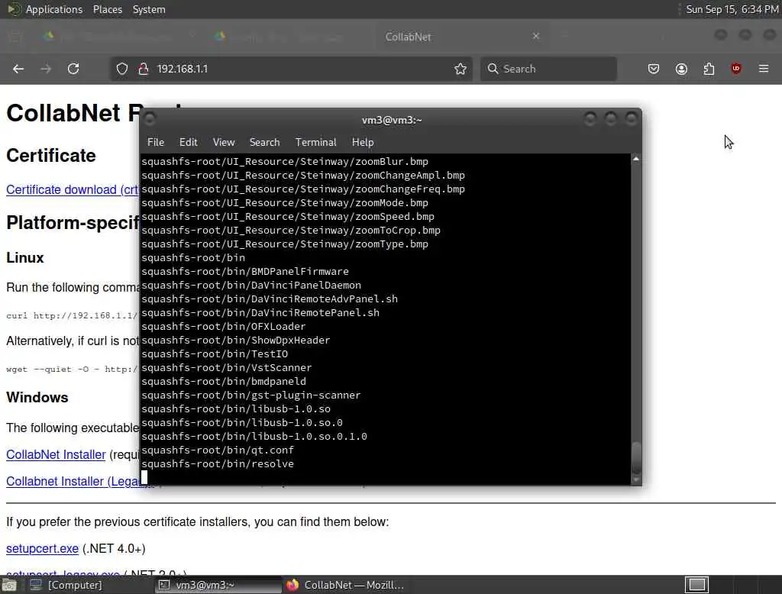Open the System menu in the top panel

coord(149,9)
